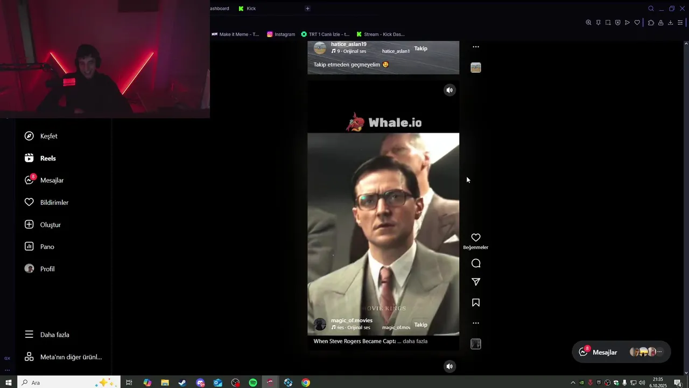Add the page to bookmarks with the heart

pyautogui.click(x=637, y=23)
